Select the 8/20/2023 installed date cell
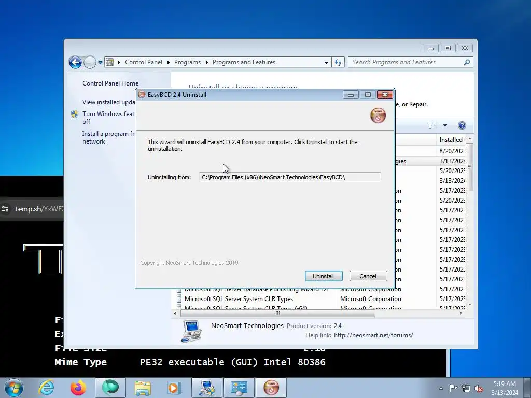Image resolution: width=531 pixels, height=398 pixels. pyautogui.click(x=452, y=151)
